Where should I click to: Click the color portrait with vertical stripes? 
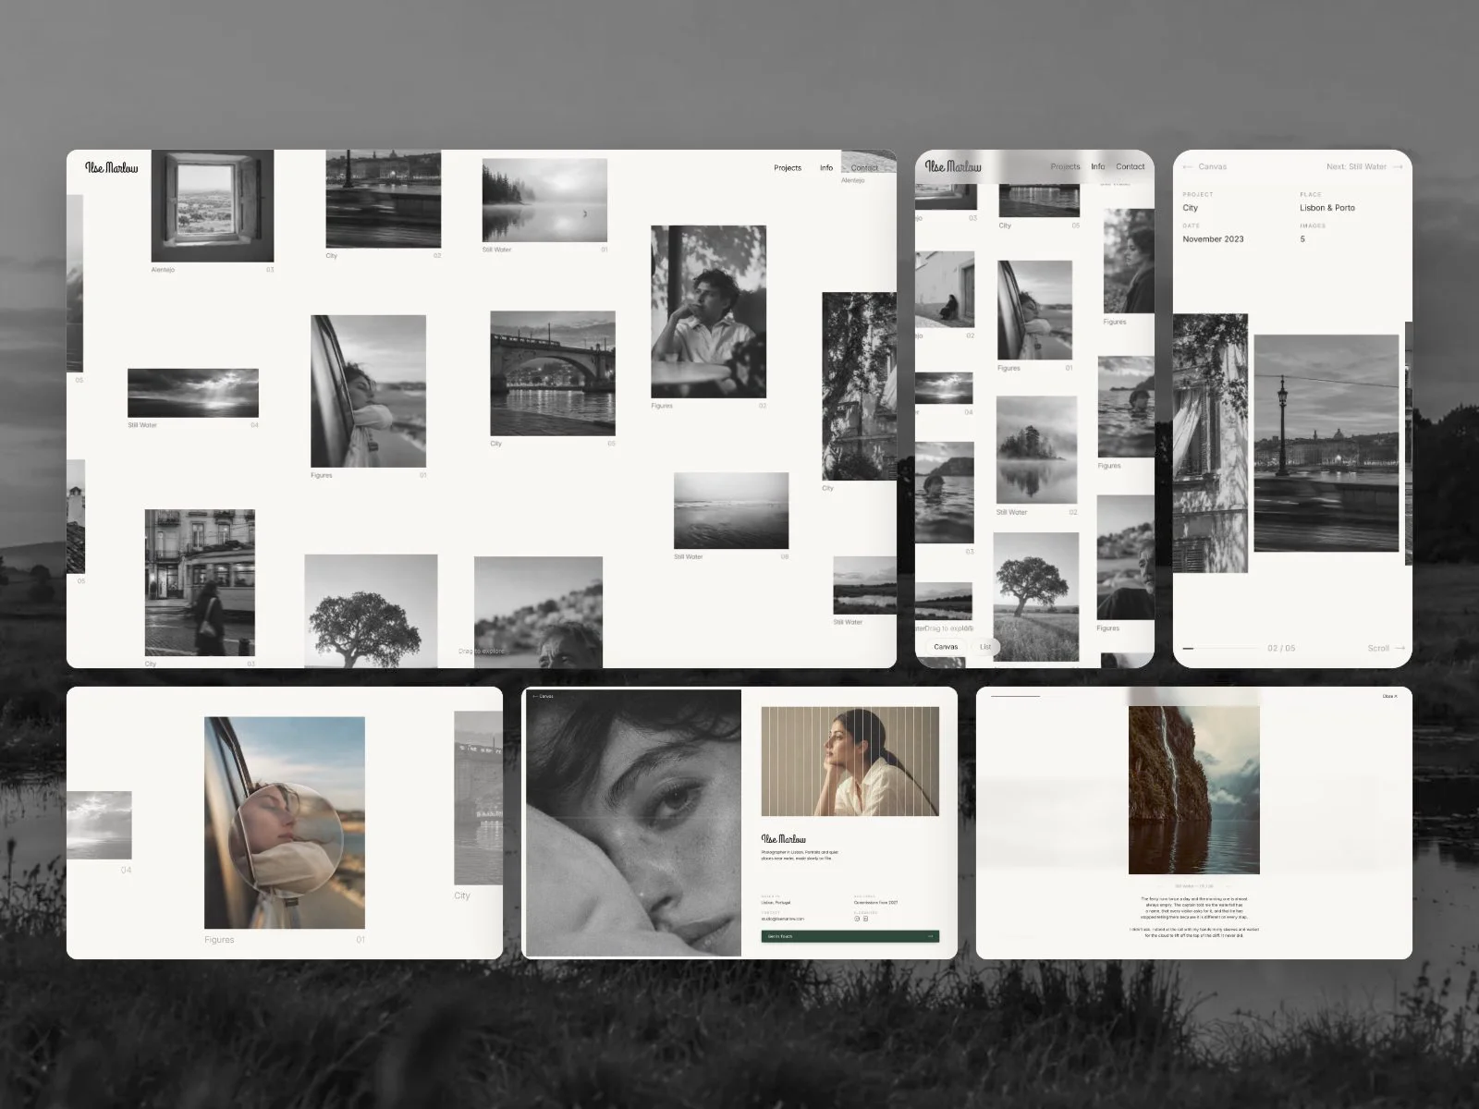[850, 762]
